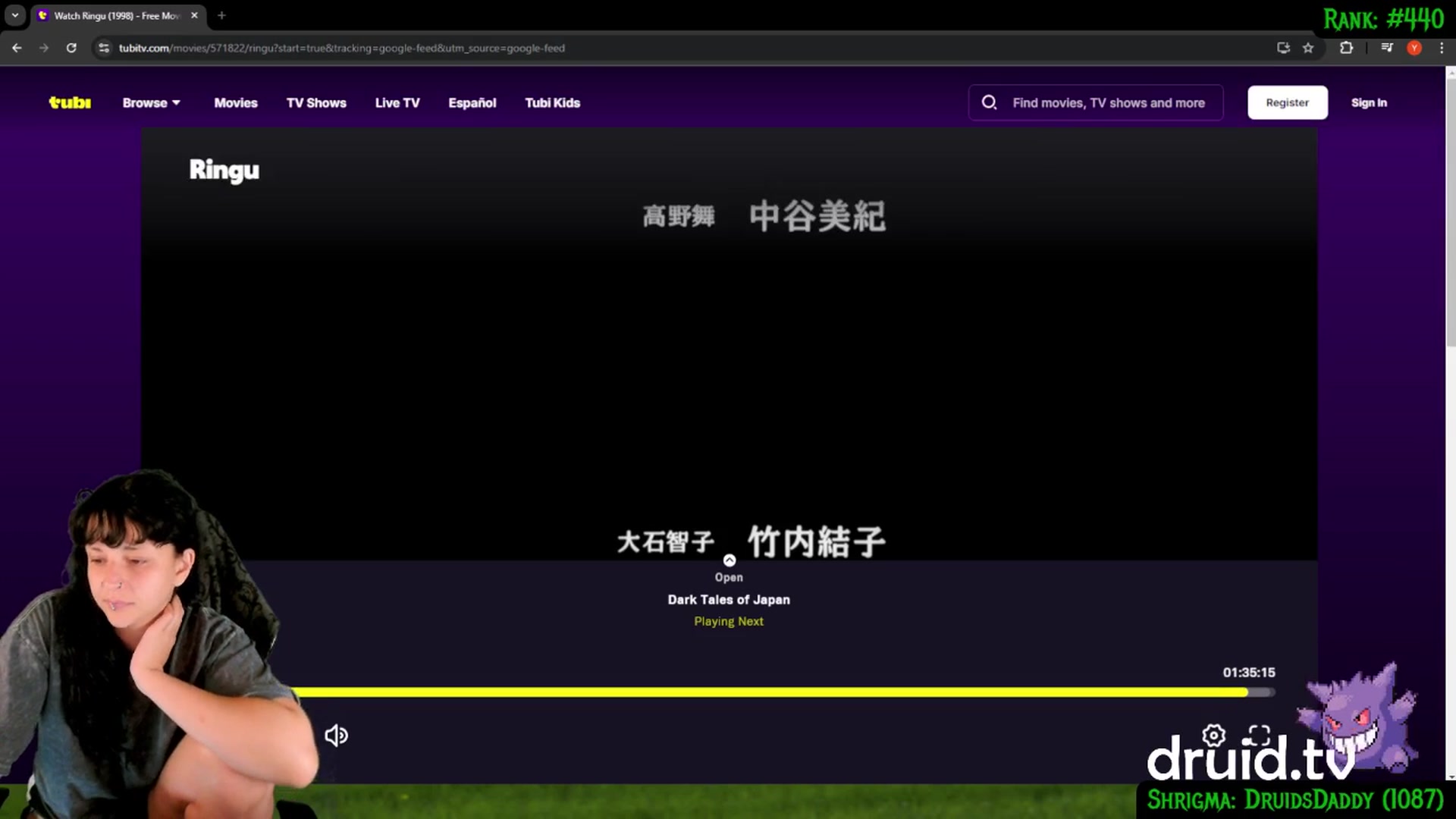Go to TV Shows
This screenshot has height=819, width=1456.
click(x=316, y=102)
